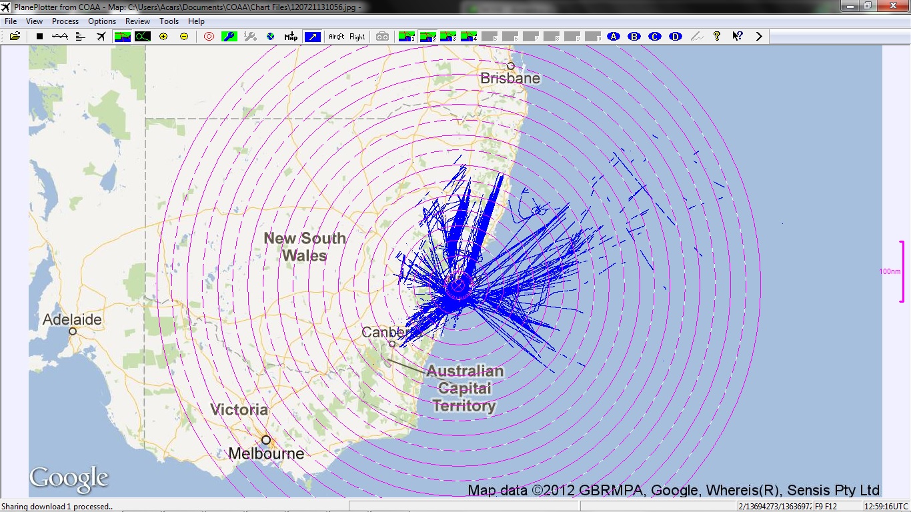The height and width of the screenshot is (512, 911).
Task: Click the Adelaide city marker on map
Action: [x=73, y=331]
